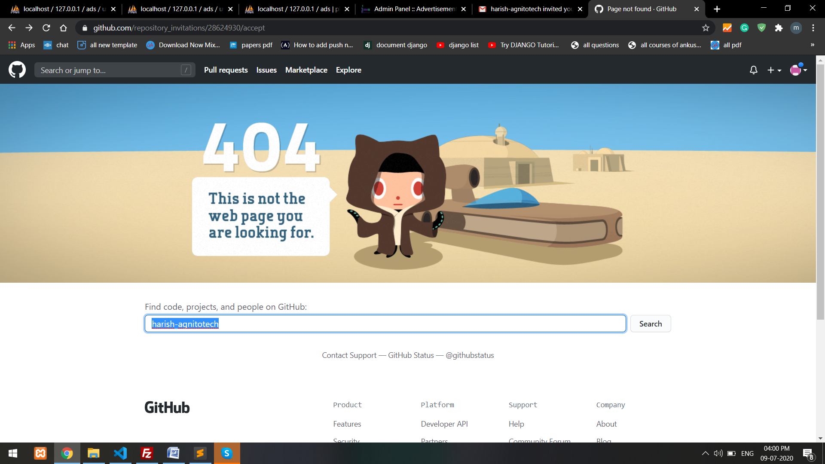825x464 pixels.
Task: Open File Explorer from the taskbar
Action: point(94,453)
